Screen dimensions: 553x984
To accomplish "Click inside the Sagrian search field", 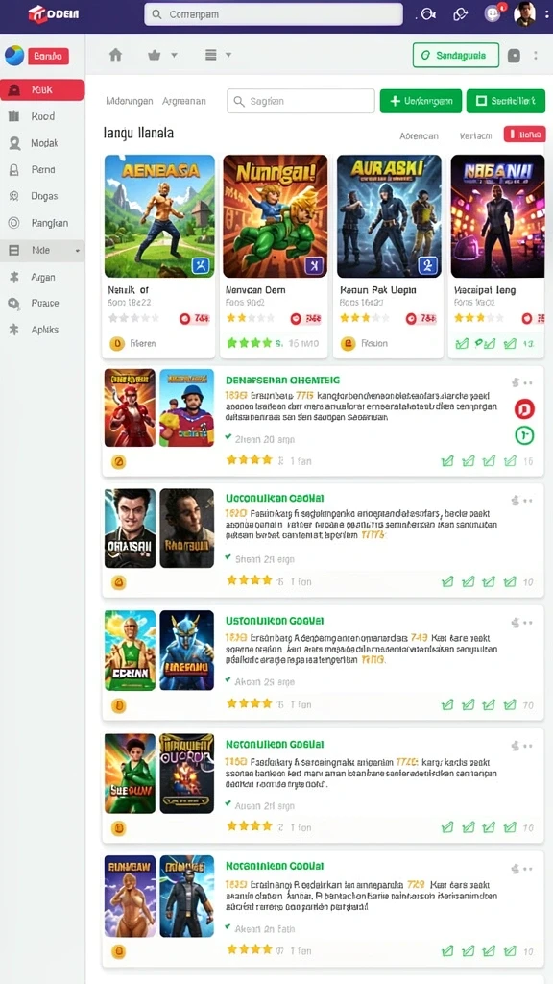I will click(301, 101).
